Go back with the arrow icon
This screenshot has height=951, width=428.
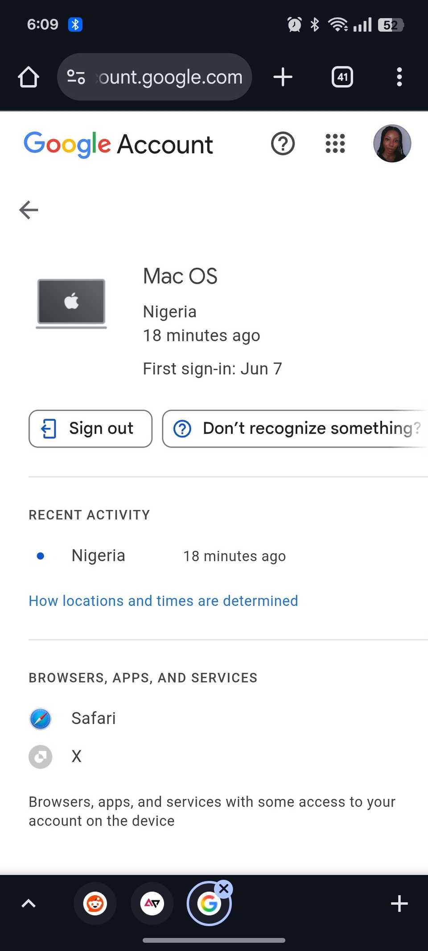click(x=29, y=210)
